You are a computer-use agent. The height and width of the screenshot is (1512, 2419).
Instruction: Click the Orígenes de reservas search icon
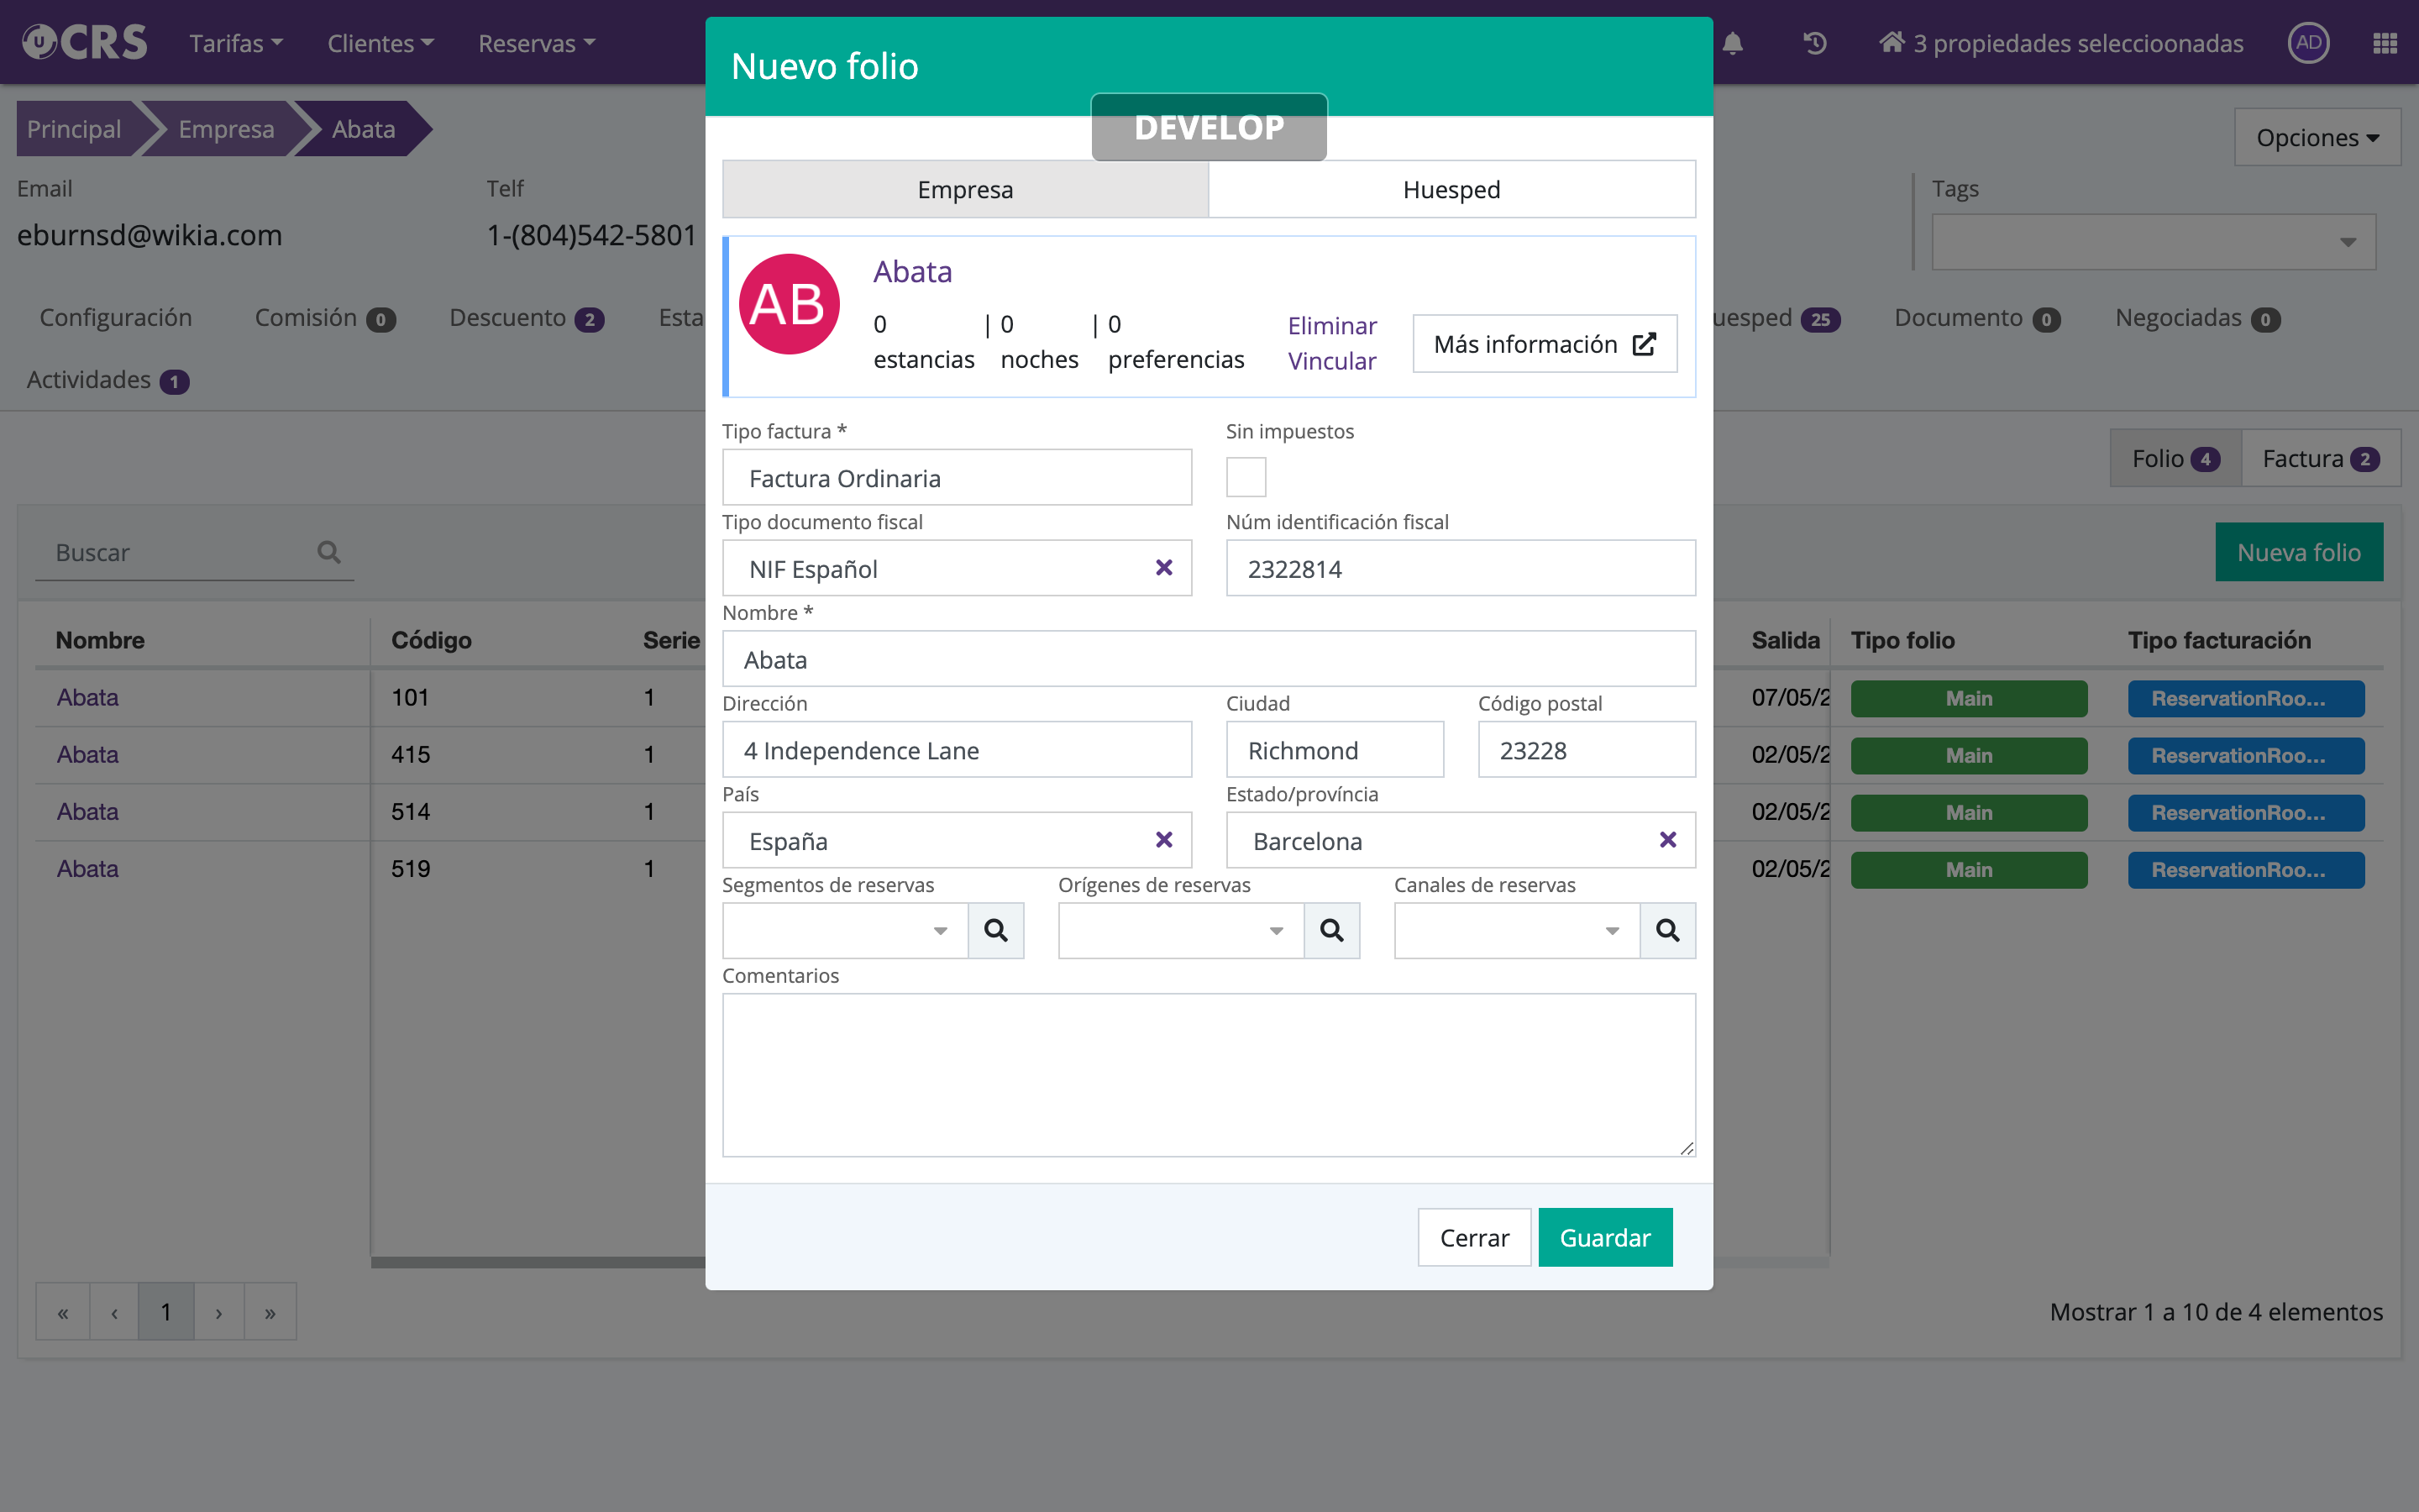click(1331, 930)
